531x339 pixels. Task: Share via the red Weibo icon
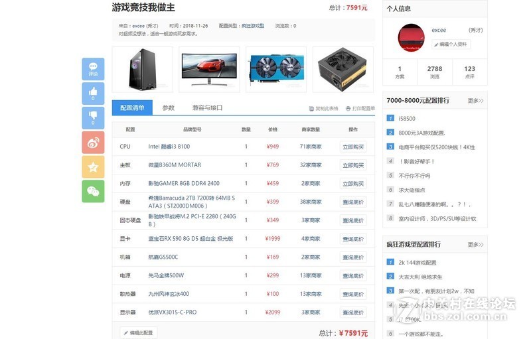(93, 143)
